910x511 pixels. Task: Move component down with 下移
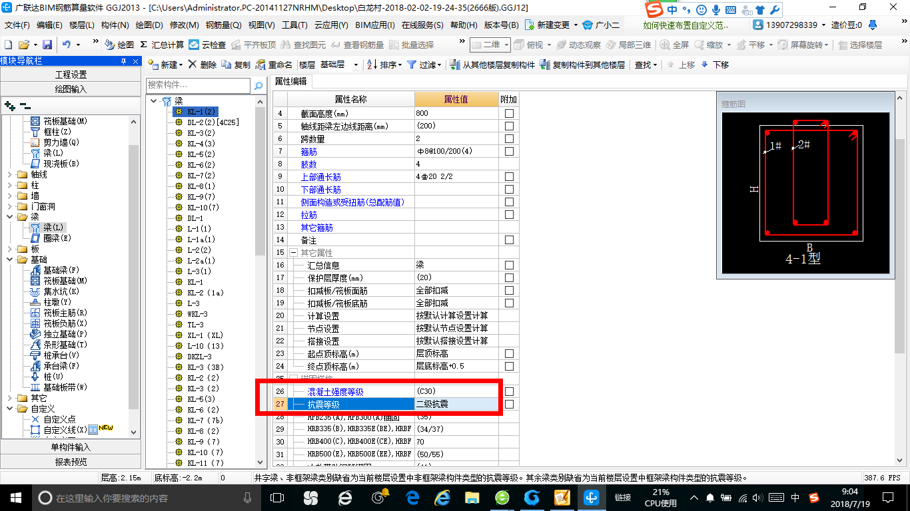pyautogui.click(x=715, y=65)
